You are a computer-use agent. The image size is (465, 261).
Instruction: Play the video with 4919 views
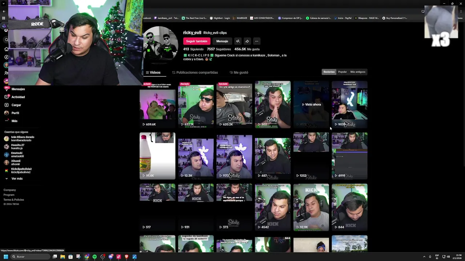[349, 156]
